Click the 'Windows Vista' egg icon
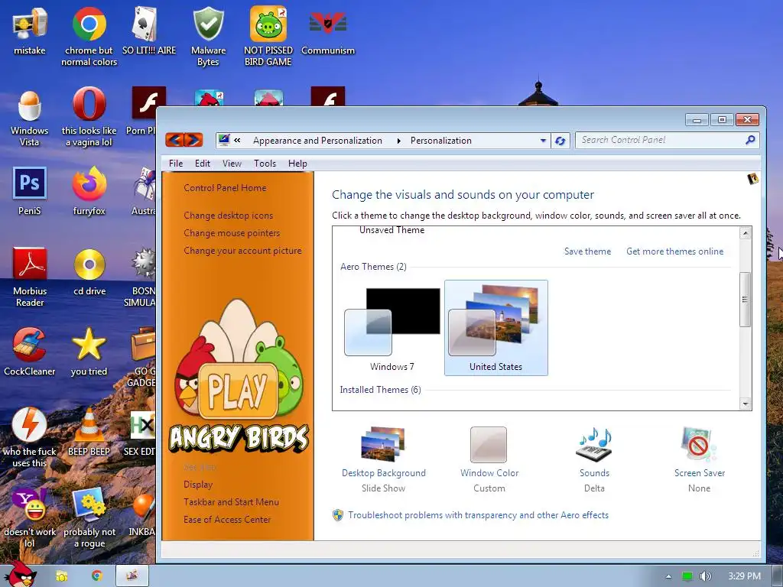 click(x=30, y=118)
